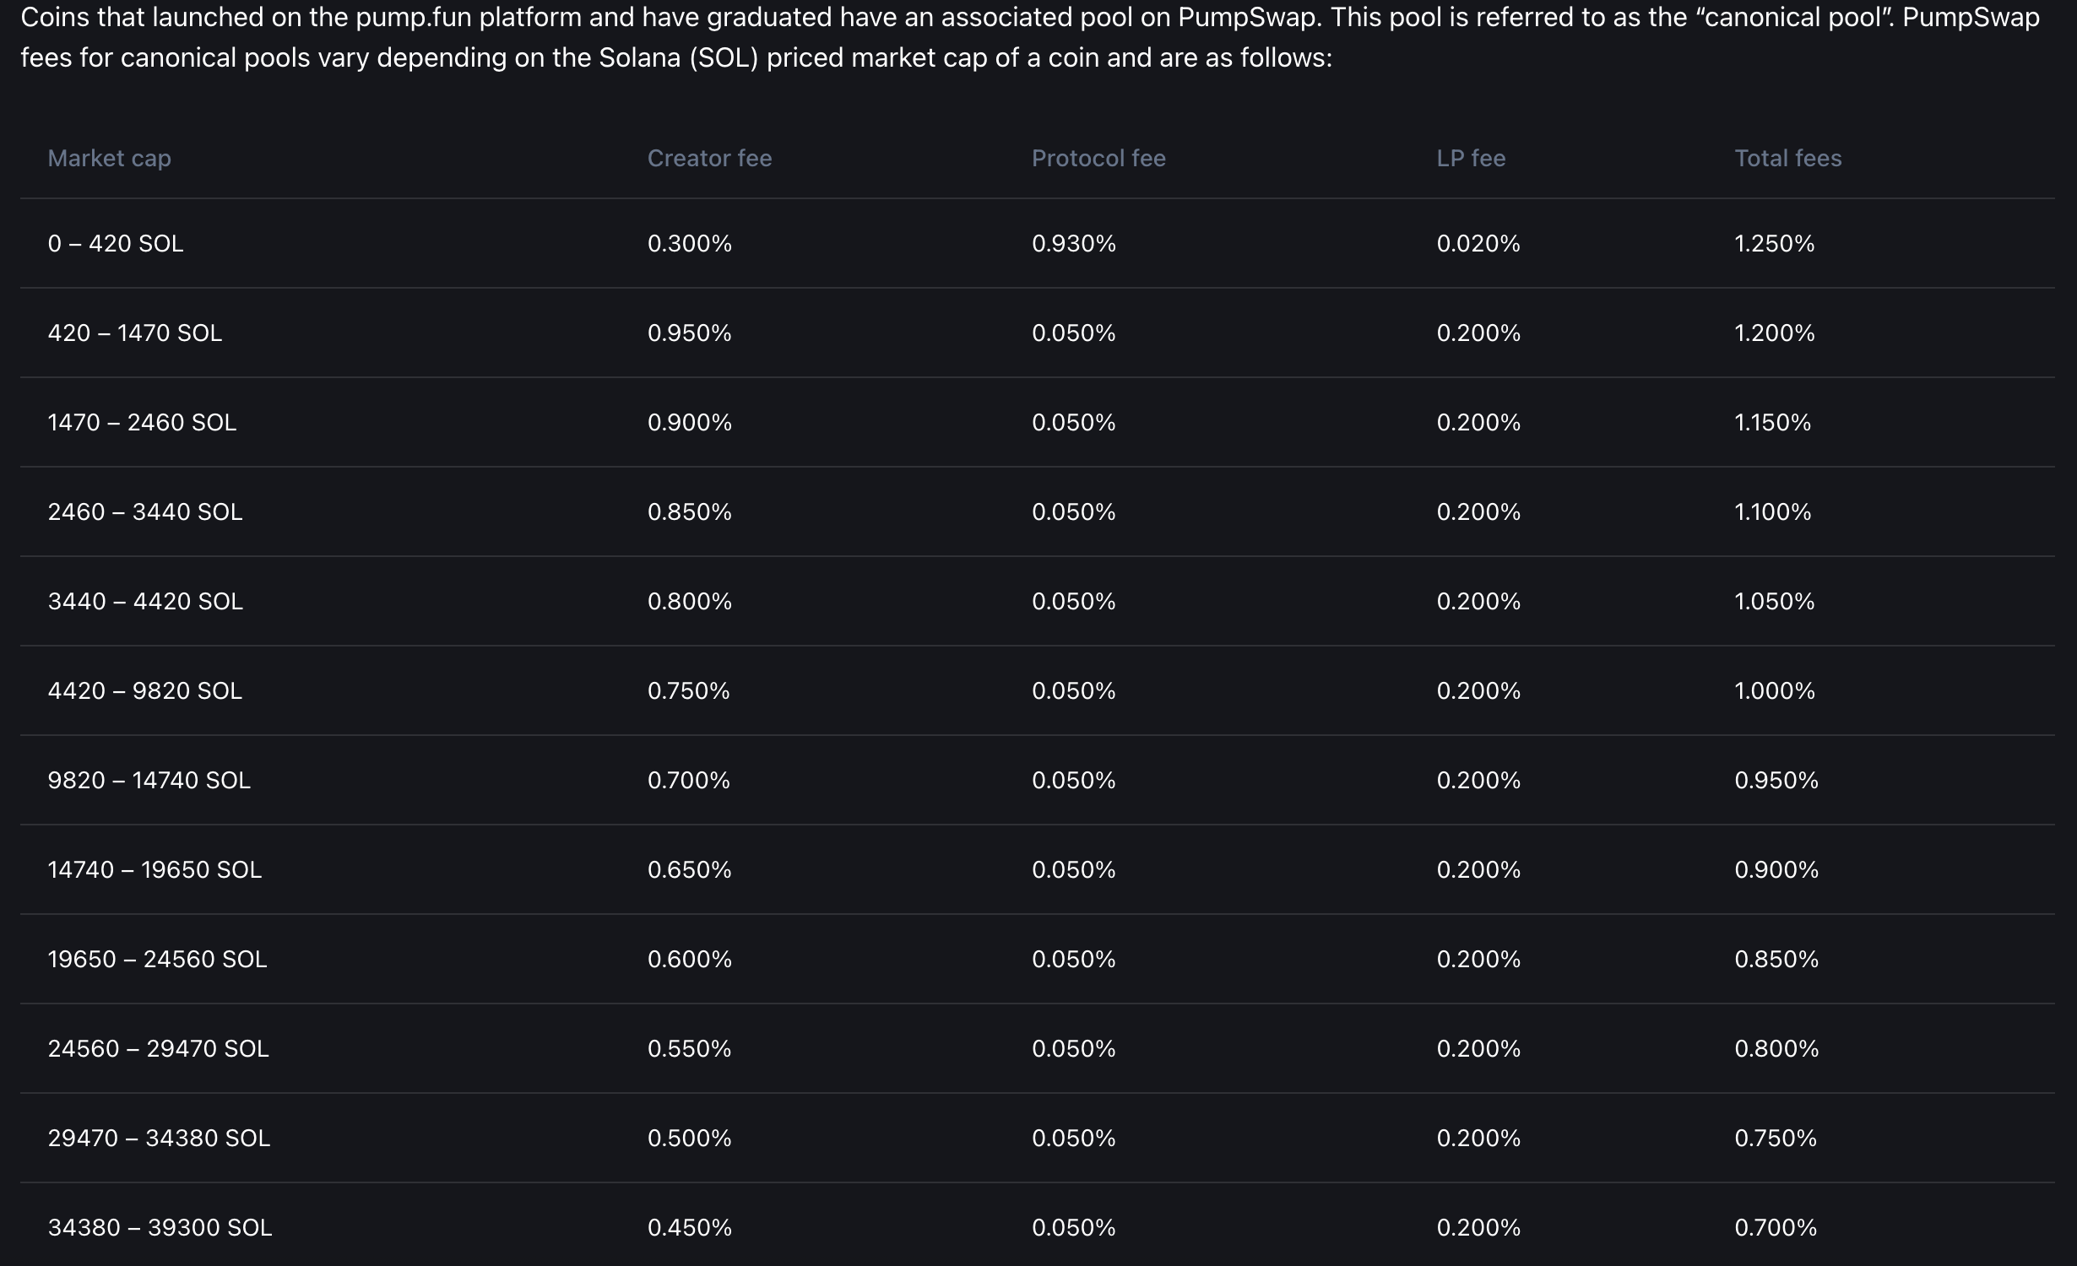Click the LP fee column header
2077x1266 pixels.
[1471, 159]
